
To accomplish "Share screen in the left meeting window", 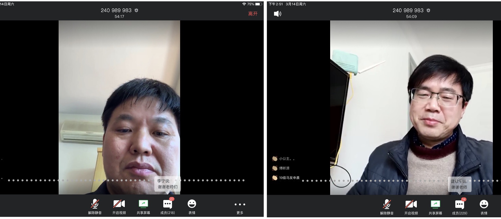I will click(143, 206).
